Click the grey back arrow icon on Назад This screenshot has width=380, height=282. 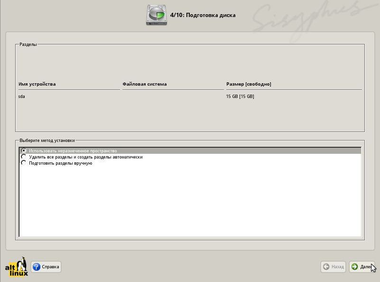point(326,267)
